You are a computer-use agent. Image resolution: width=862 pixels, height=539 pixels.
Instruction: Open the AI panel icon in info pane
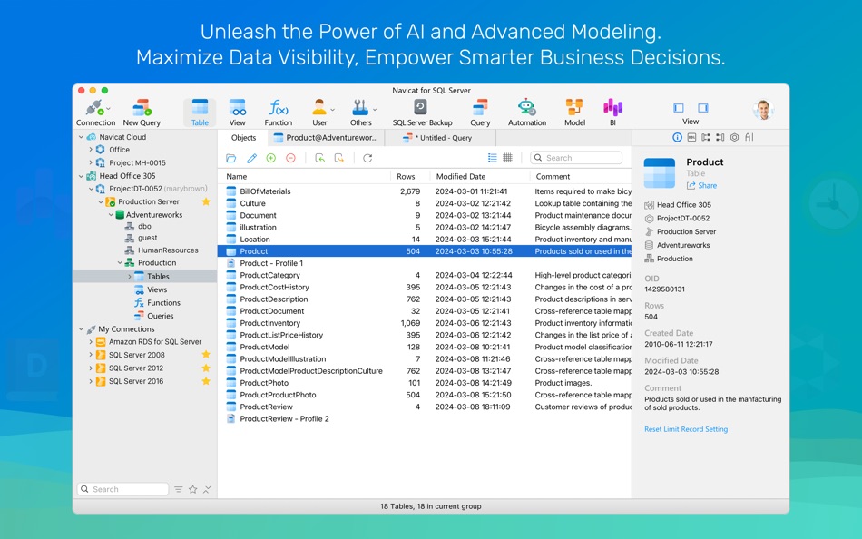(749, 138)
